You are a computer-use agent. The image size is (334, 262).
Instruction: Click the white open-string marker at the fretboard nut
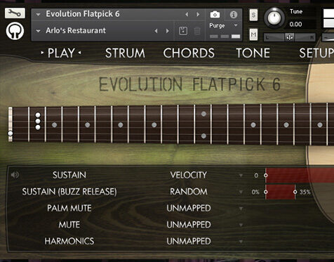11,133
